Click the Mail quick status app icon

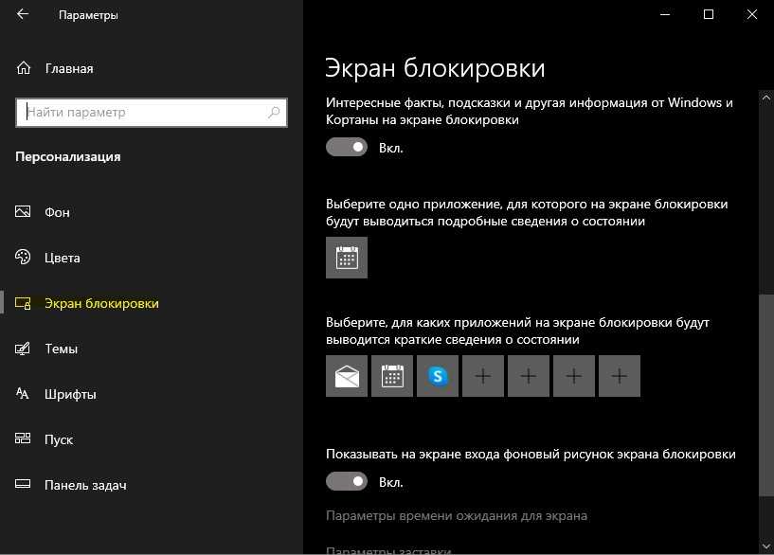(x=347, y=376)
